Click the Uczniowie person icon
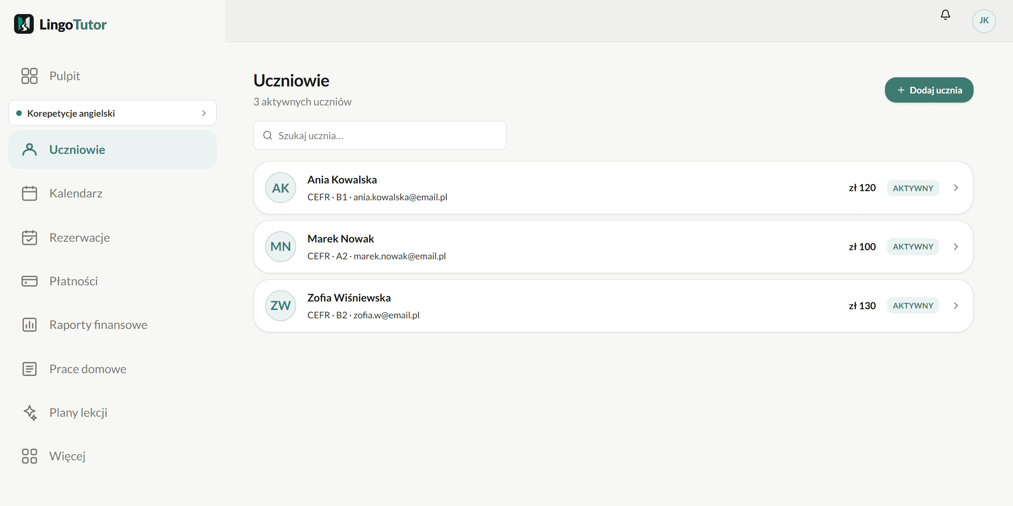1013x506 pixels. [x=30, y=150]
